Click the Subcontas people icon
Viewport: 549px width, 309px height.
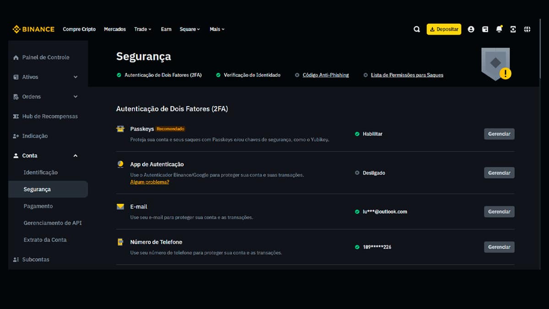(16, 260)
